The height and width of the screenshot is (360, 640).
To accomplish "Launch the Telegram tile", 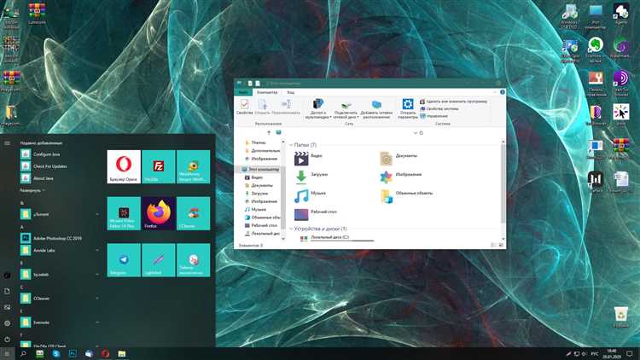I will click(123, 259).
